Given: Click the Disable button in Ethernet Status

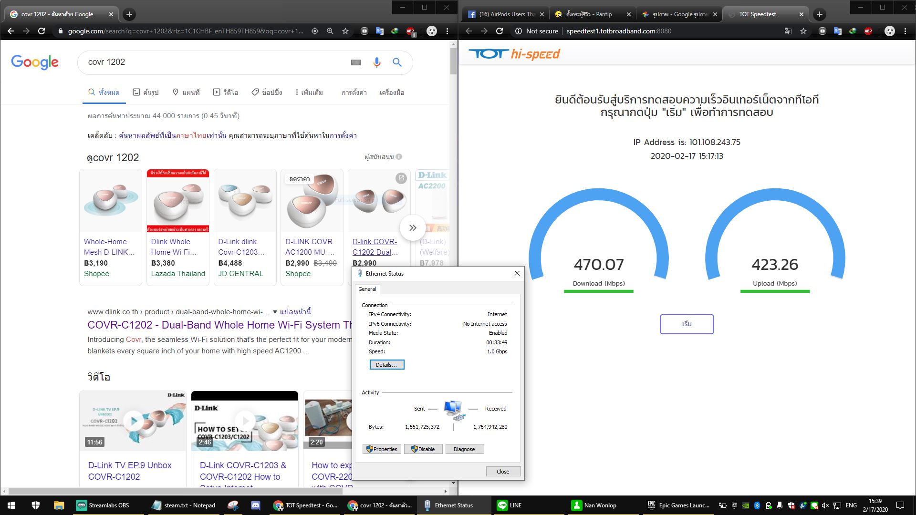Looking at the screenshot, I should pos(423,449).
